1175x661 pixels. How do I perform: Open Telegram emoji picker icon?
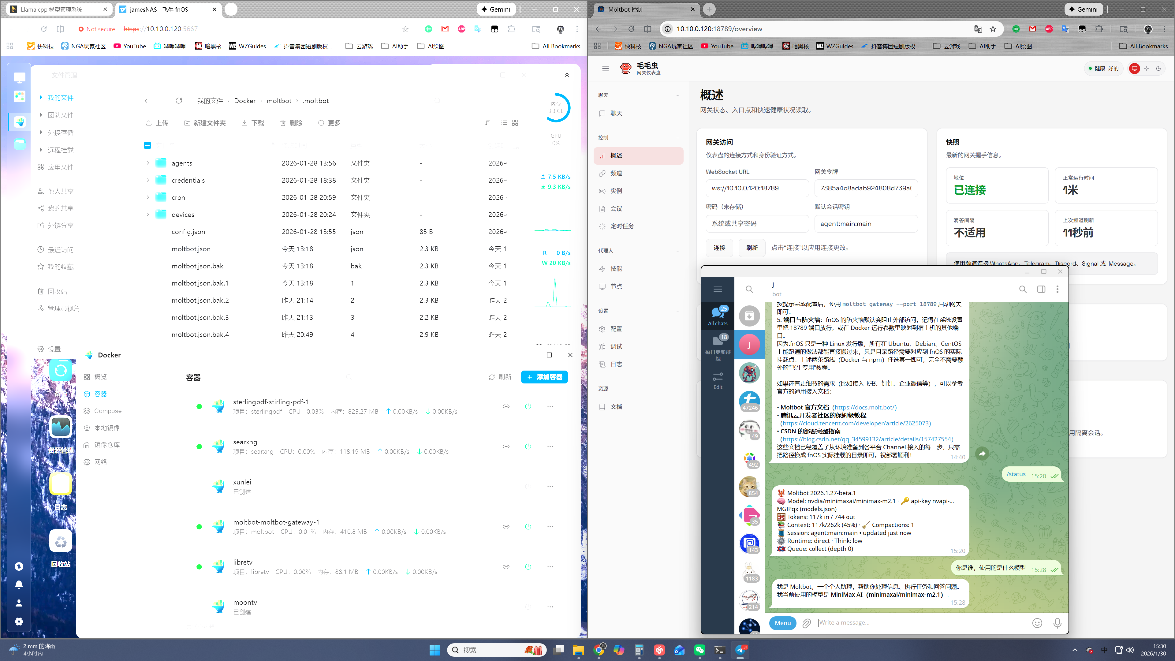[x=1037, y=623]
